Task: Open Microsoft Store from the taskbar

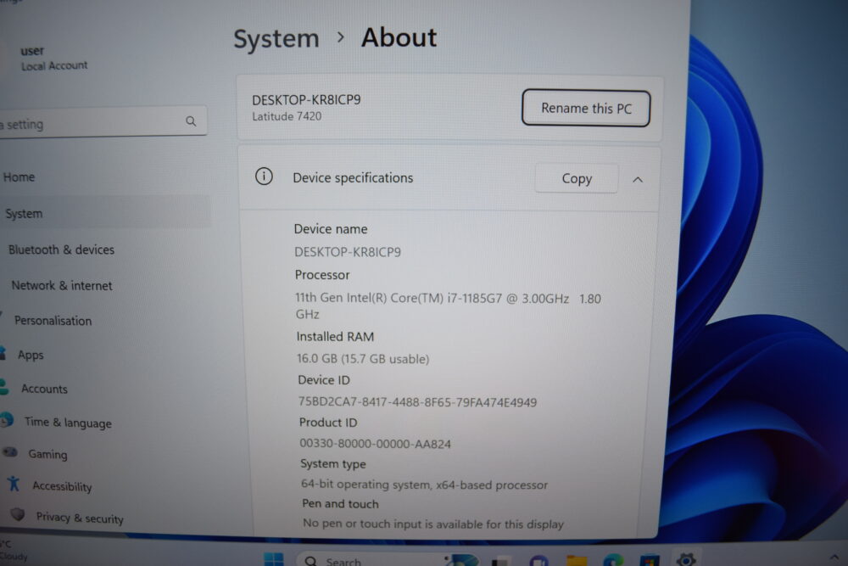Action: tap(649, 561)
